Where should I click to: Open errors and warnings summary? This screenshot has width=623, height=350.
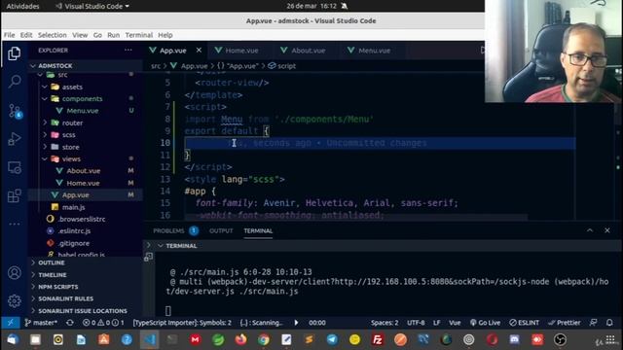(x=103, y=323)
